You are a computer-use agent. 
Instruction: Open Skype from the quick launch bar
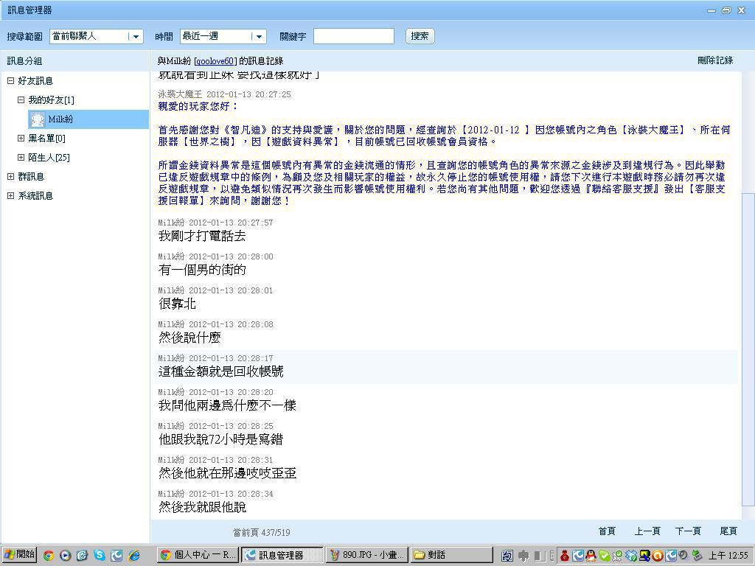(x=100, y=556)
